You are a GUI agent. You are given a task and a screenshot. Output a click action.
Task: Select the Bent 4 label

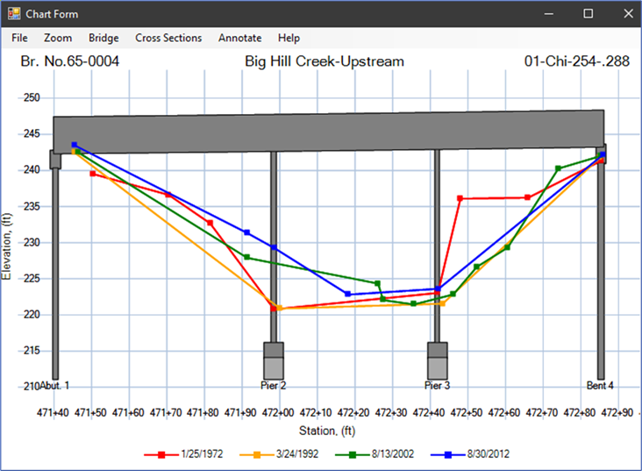point(601,385)
